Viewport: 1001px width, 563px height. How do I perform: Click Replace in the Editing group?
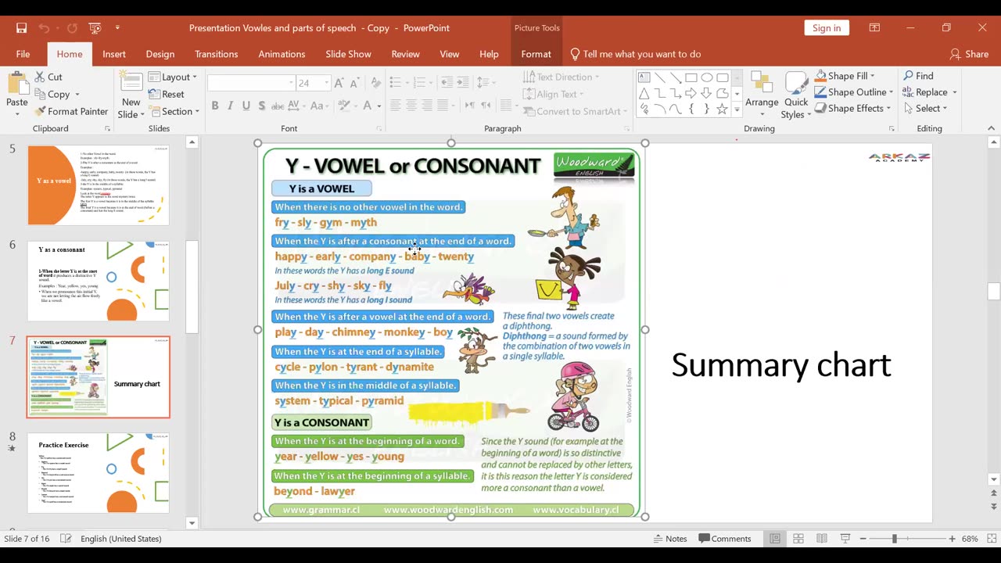930,92
